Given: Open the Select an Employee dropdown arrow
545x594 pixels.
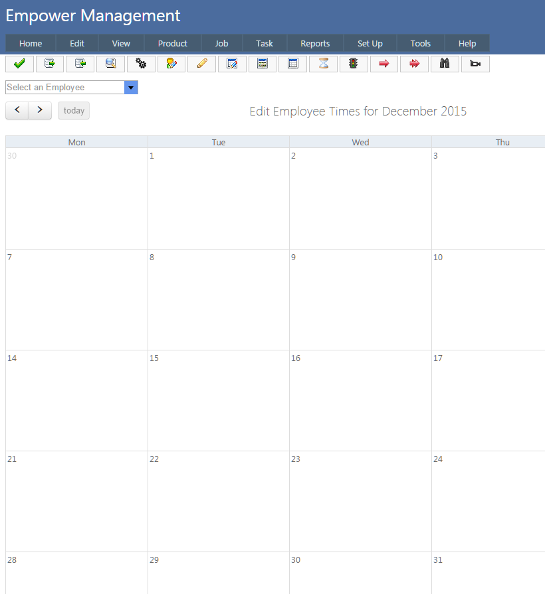Looking at the screenshot, I should pyautogui.click(x=131, y=88).
